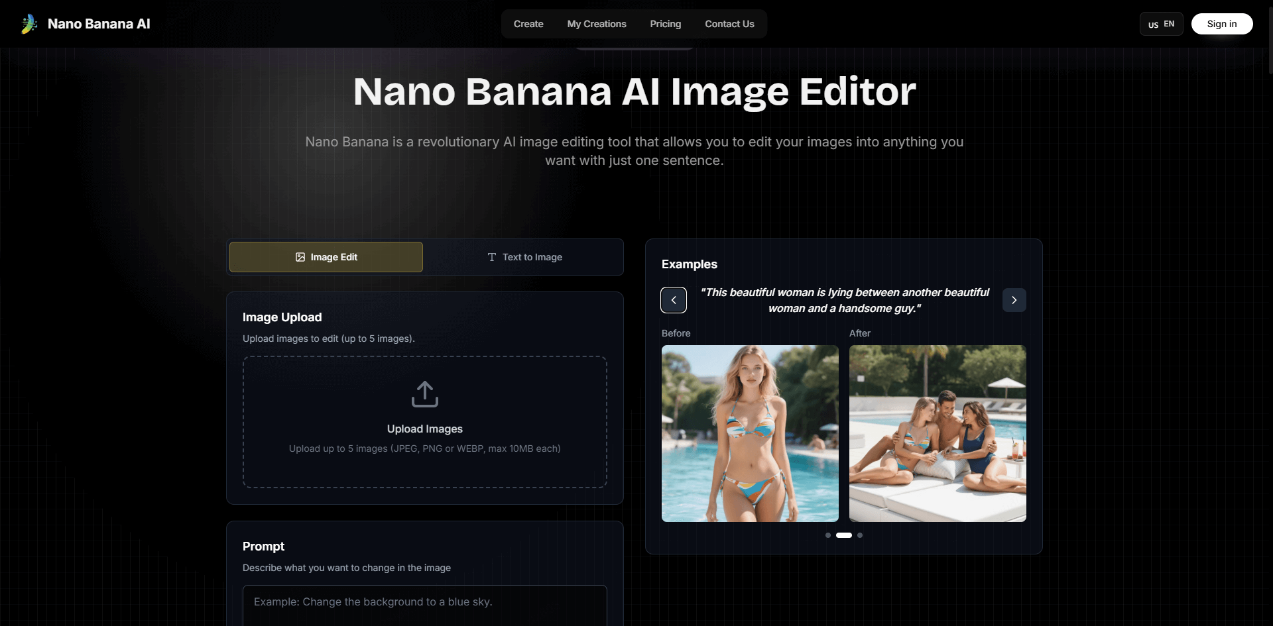This screenshot has height=626, width=1273.
Task: Select the third carousel dot
Action: 860,535
